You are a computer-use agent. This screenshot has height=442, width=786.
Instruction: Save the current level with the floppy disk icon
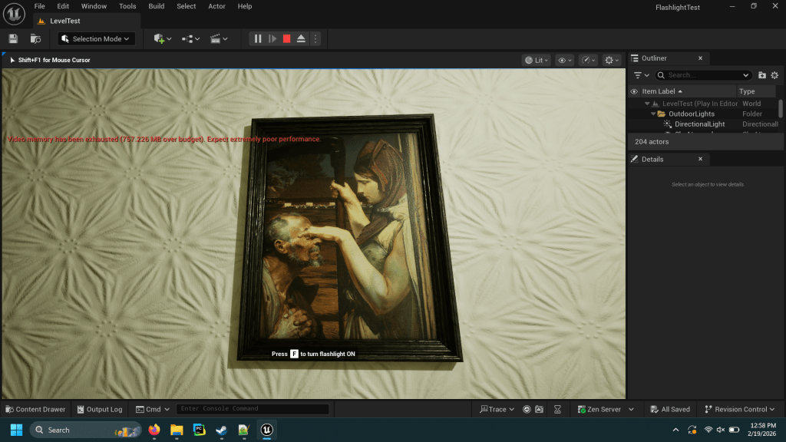click(13, 38)
